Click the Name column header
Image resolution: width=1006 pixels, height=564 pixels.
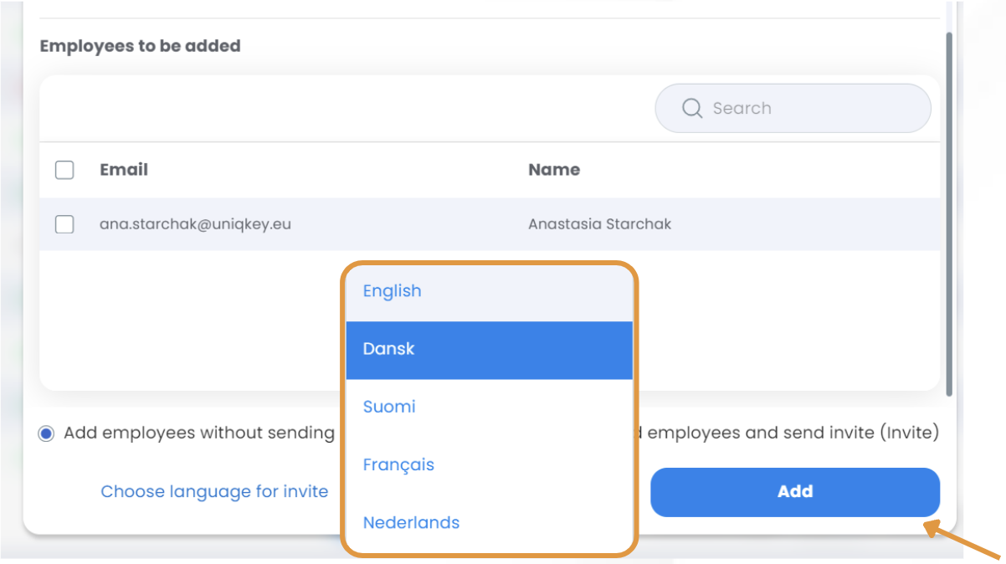click(x=554, y=170)
